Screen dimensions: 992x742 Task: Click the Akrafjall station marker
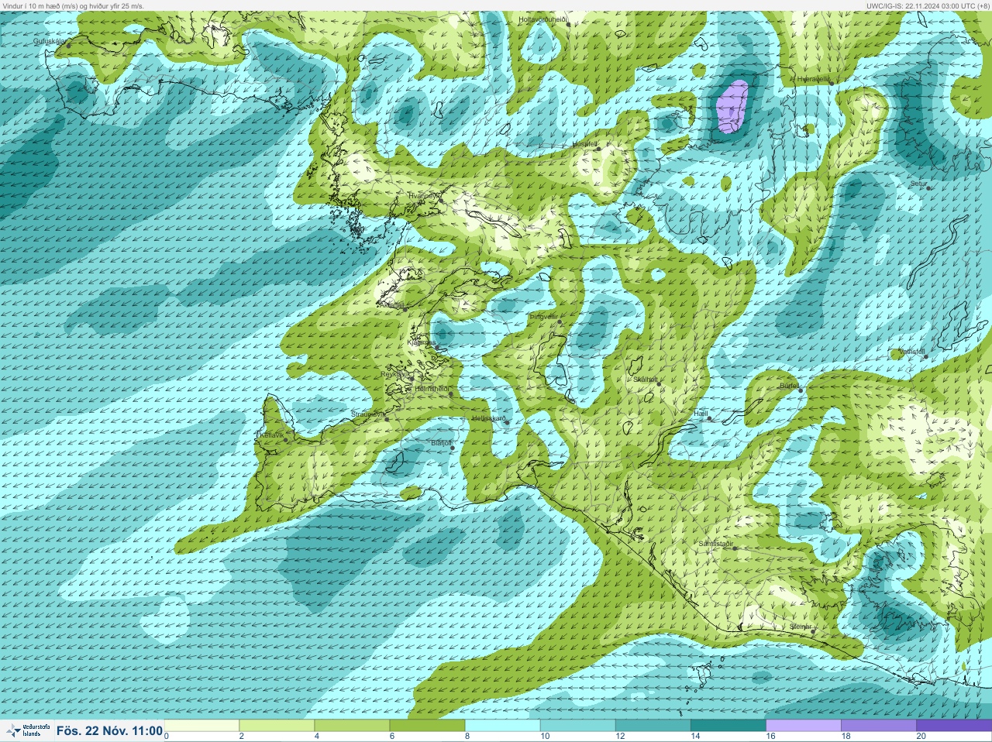pos(405,309)
